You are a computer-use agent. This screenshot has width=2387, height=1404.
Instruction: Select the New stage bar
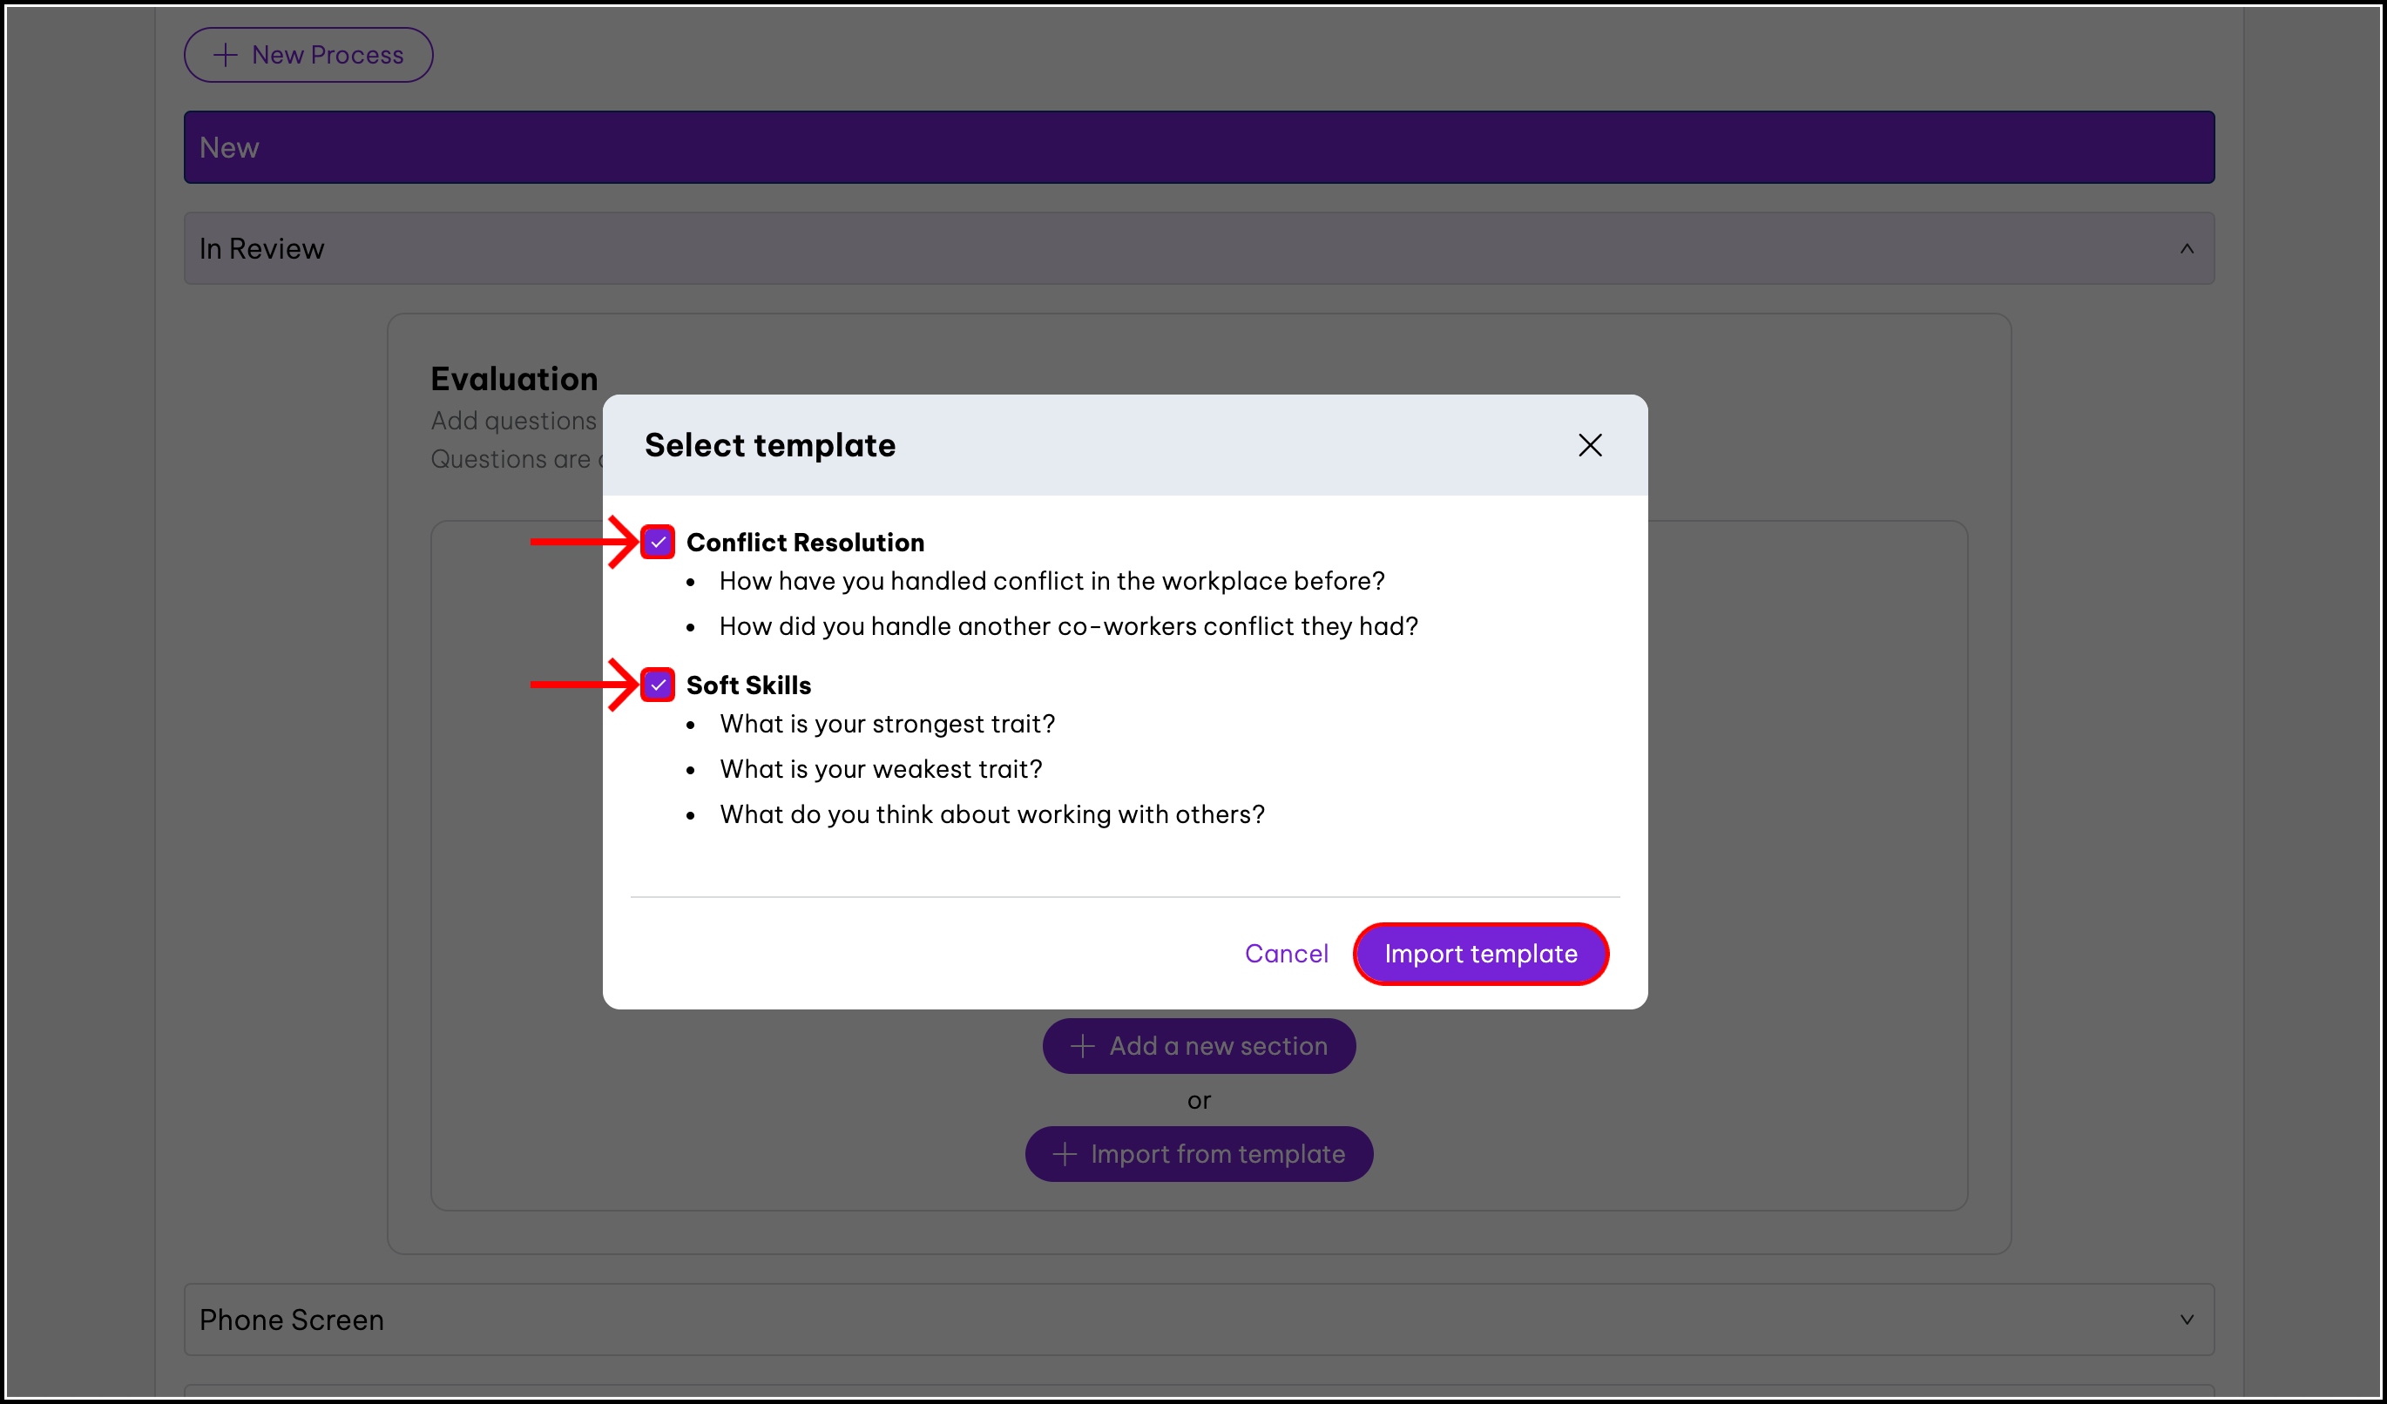pos(1198,148)
